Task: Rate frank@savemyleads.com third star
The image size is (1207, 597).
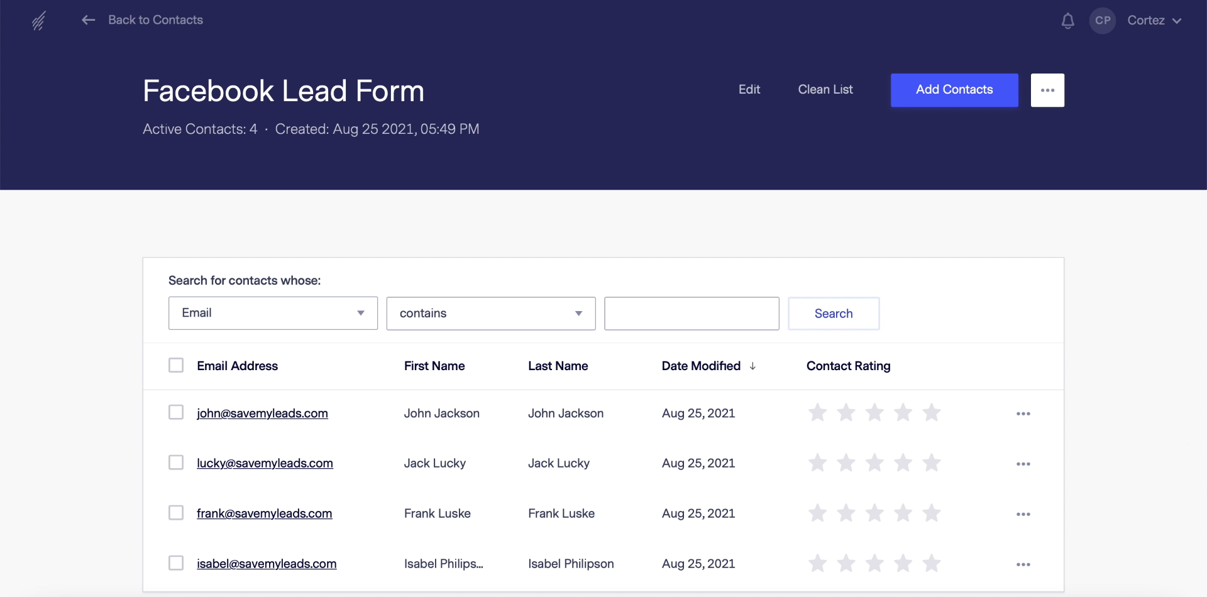Action: 874,513
